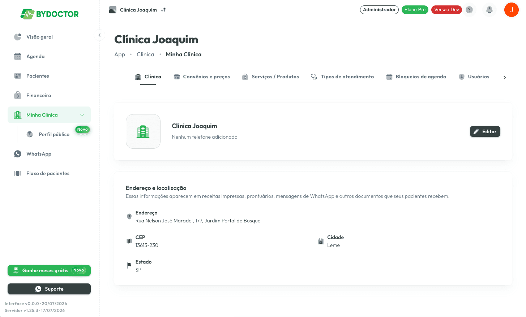Image resolution: width=526 pixels, height=317 pixels.
Task: Click the Endereço e localização heading
Action: click(156, 188)
